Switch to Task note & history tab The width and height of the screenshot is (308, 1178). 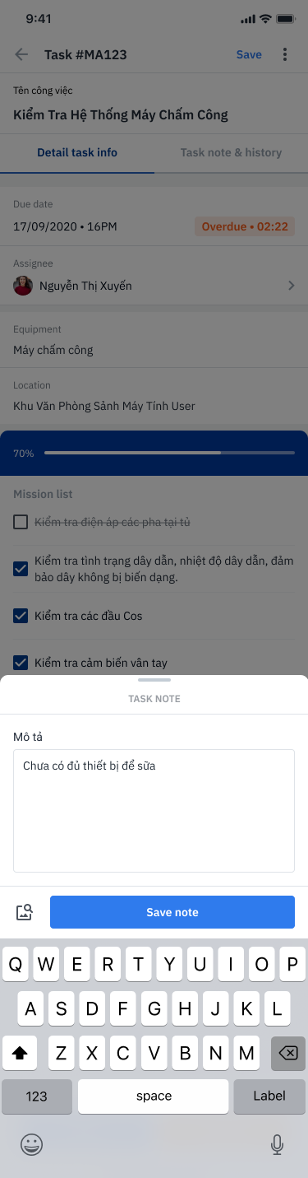[231, 152]
